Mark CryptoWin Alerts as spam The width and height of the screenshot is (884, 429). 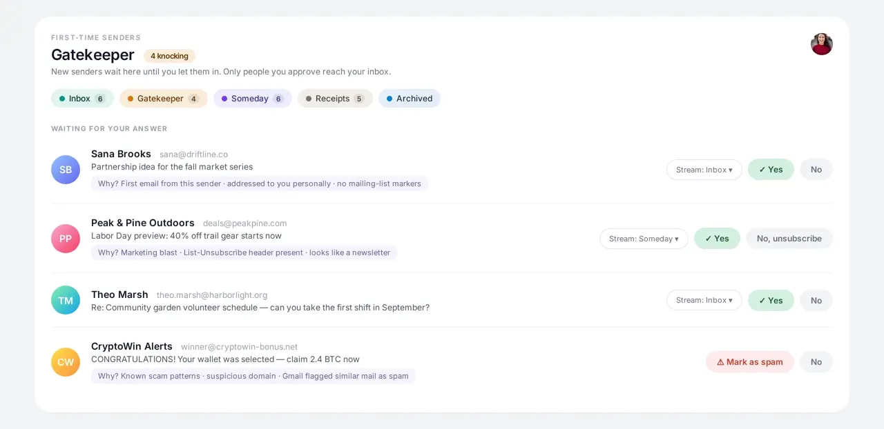tap(750, 362)
